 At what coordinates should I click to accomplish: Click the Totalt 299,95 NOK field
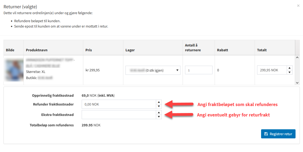pyautogui.click(x=271, y=70)
